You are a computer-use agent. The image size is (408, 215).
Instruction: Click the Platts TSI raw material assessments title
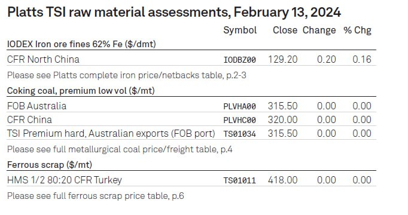click(x=174, y=13)
